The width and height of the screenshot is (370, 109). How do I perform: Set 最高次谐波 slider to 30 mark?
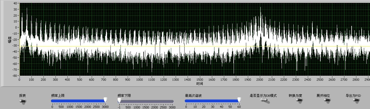pos(212,101)
